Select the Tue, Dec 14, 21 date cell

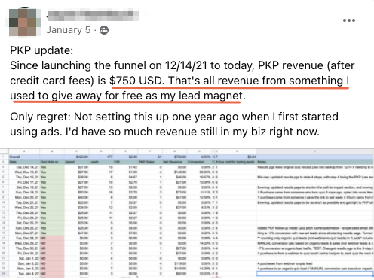coord(24,167)
